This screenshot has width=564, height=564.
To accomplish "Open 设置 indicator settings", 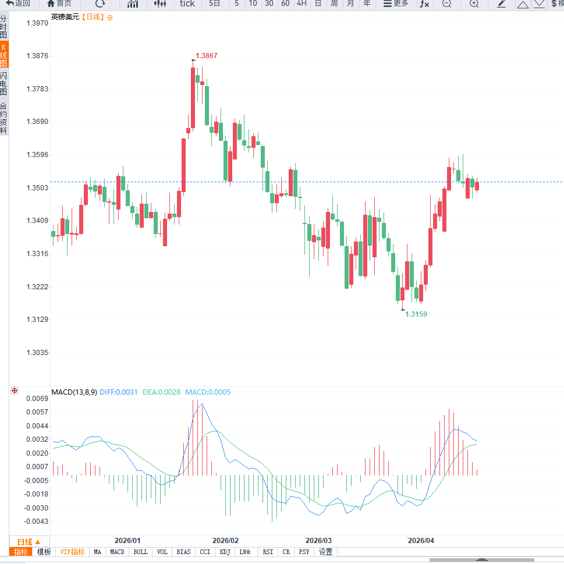I will click(325, 552).
